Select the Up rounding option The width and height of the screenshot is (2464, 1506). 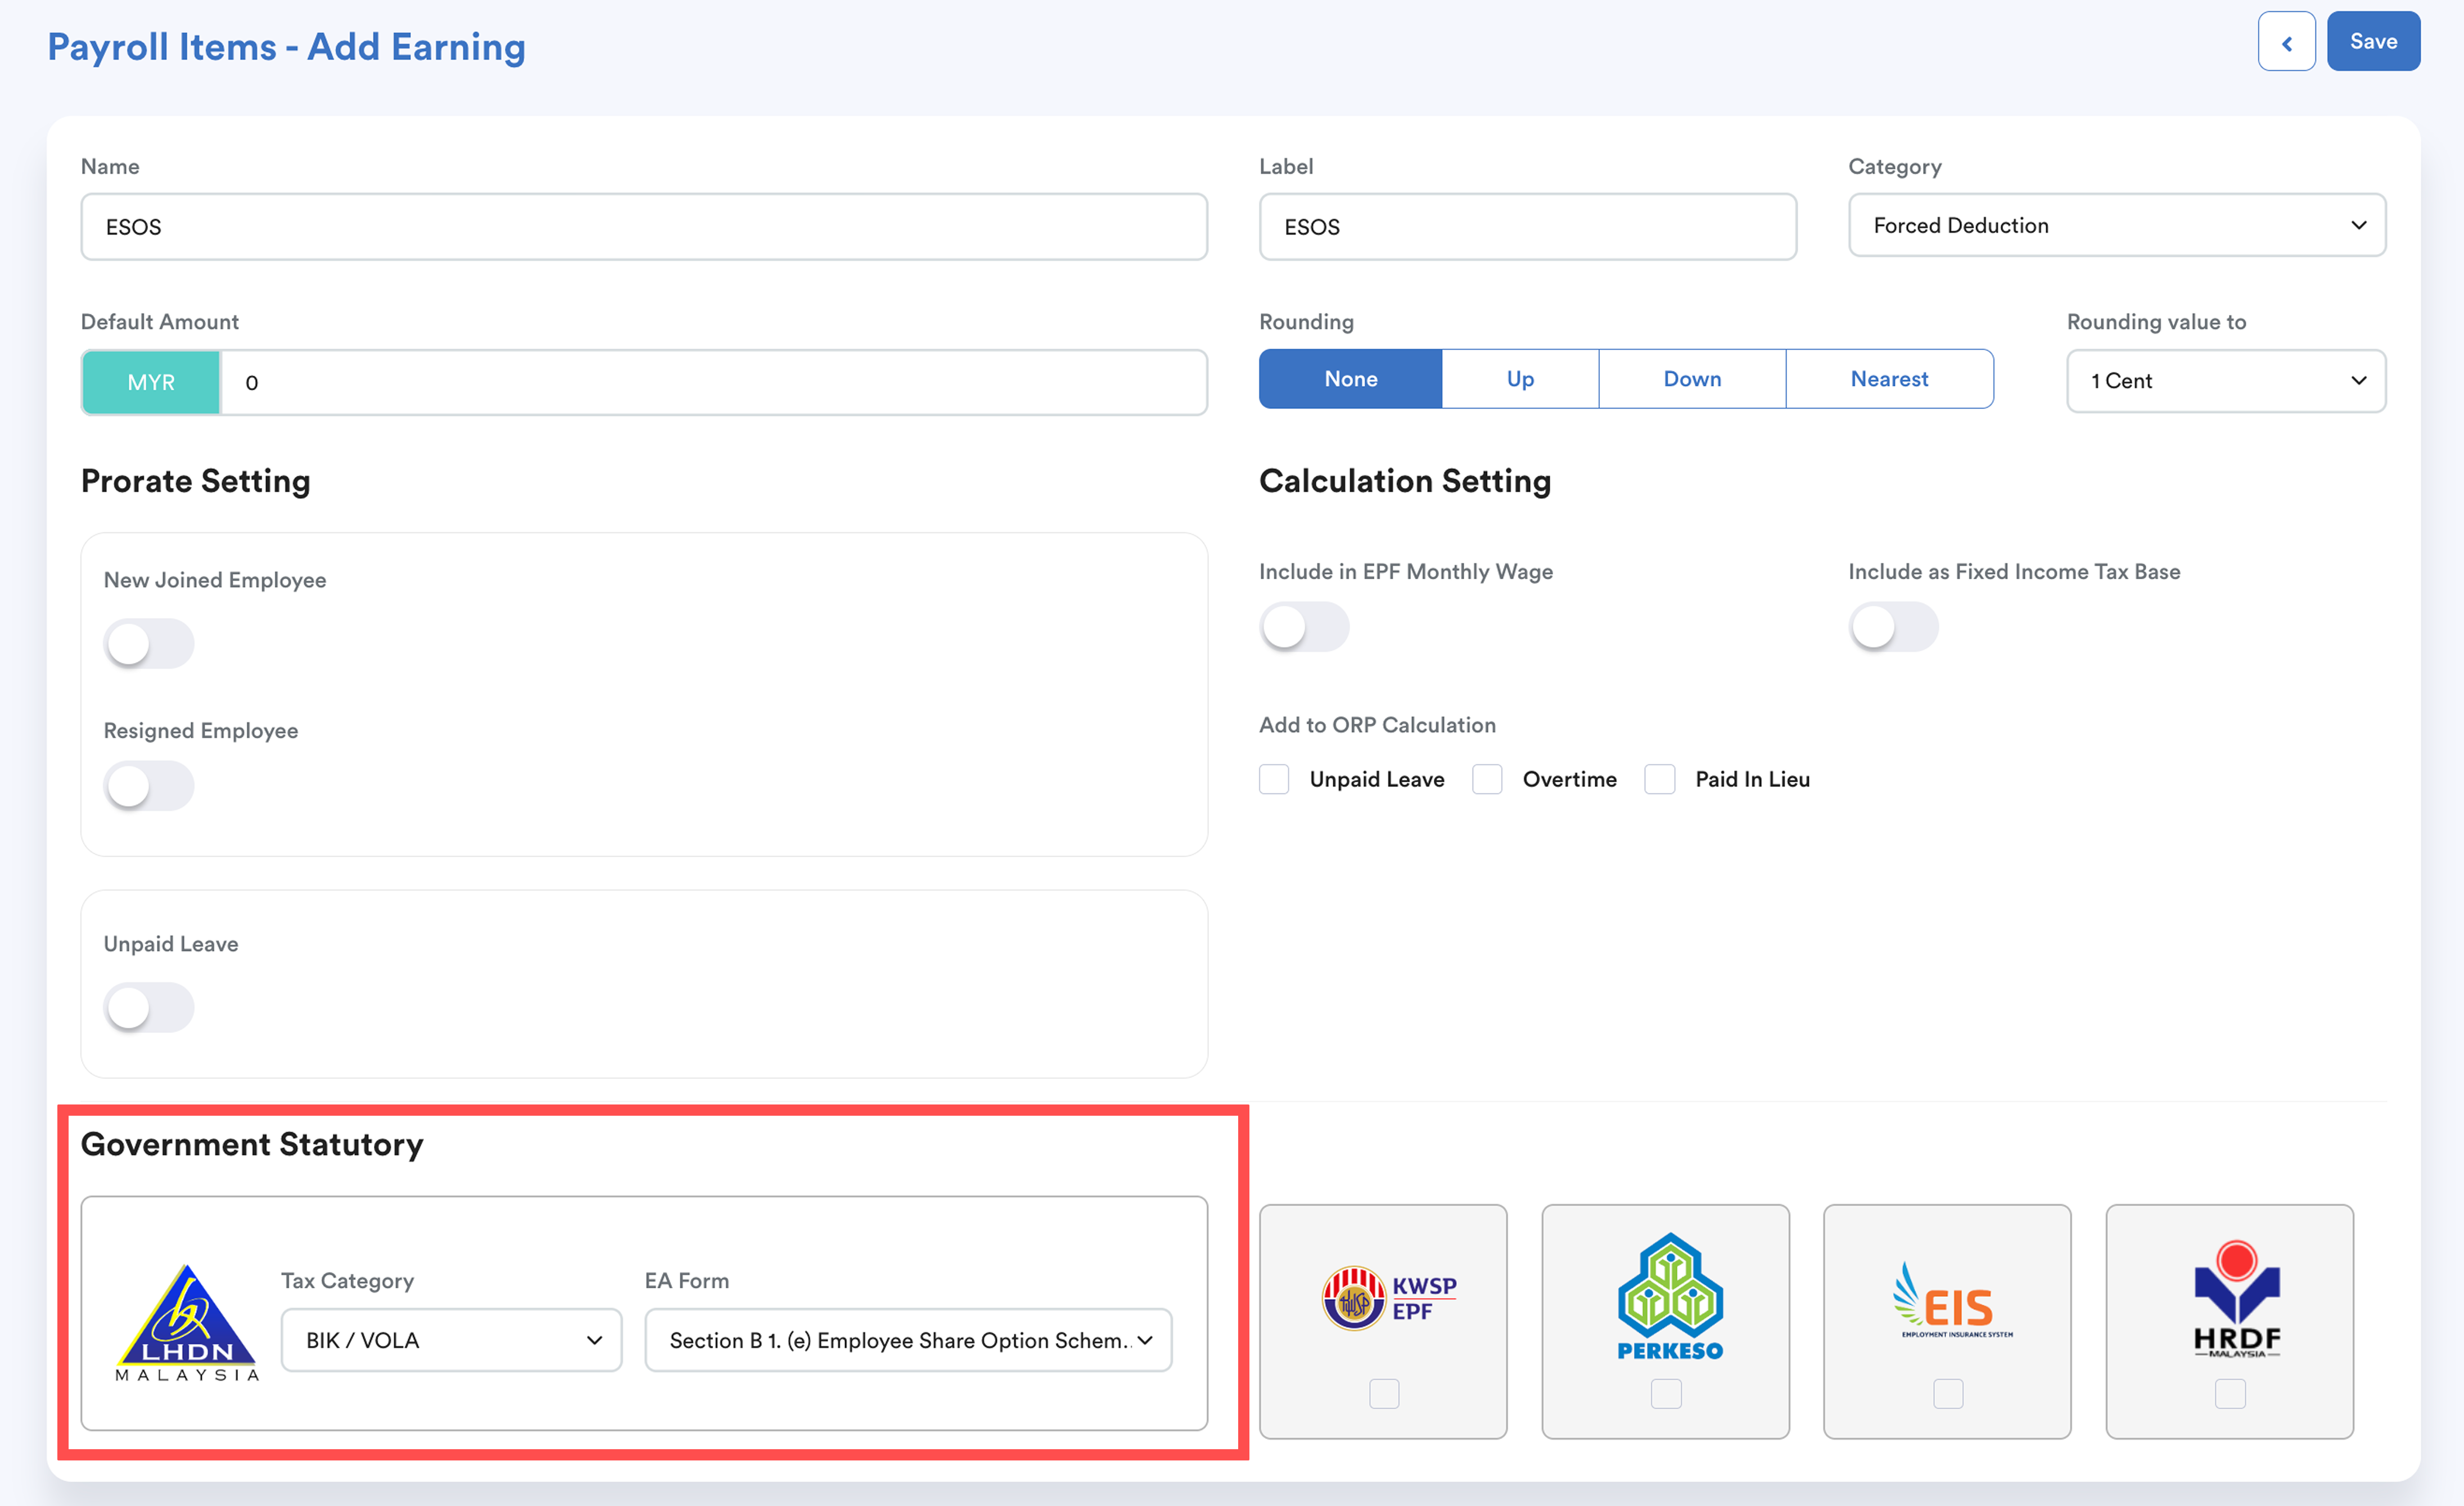pyautogui.click(x=1519, y=379)
